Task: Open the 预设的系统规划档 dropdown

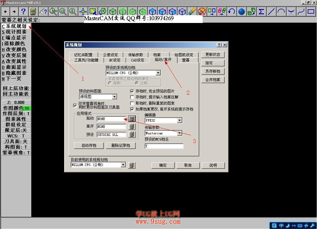Action: pyautogui.click(x=158, y=73)
